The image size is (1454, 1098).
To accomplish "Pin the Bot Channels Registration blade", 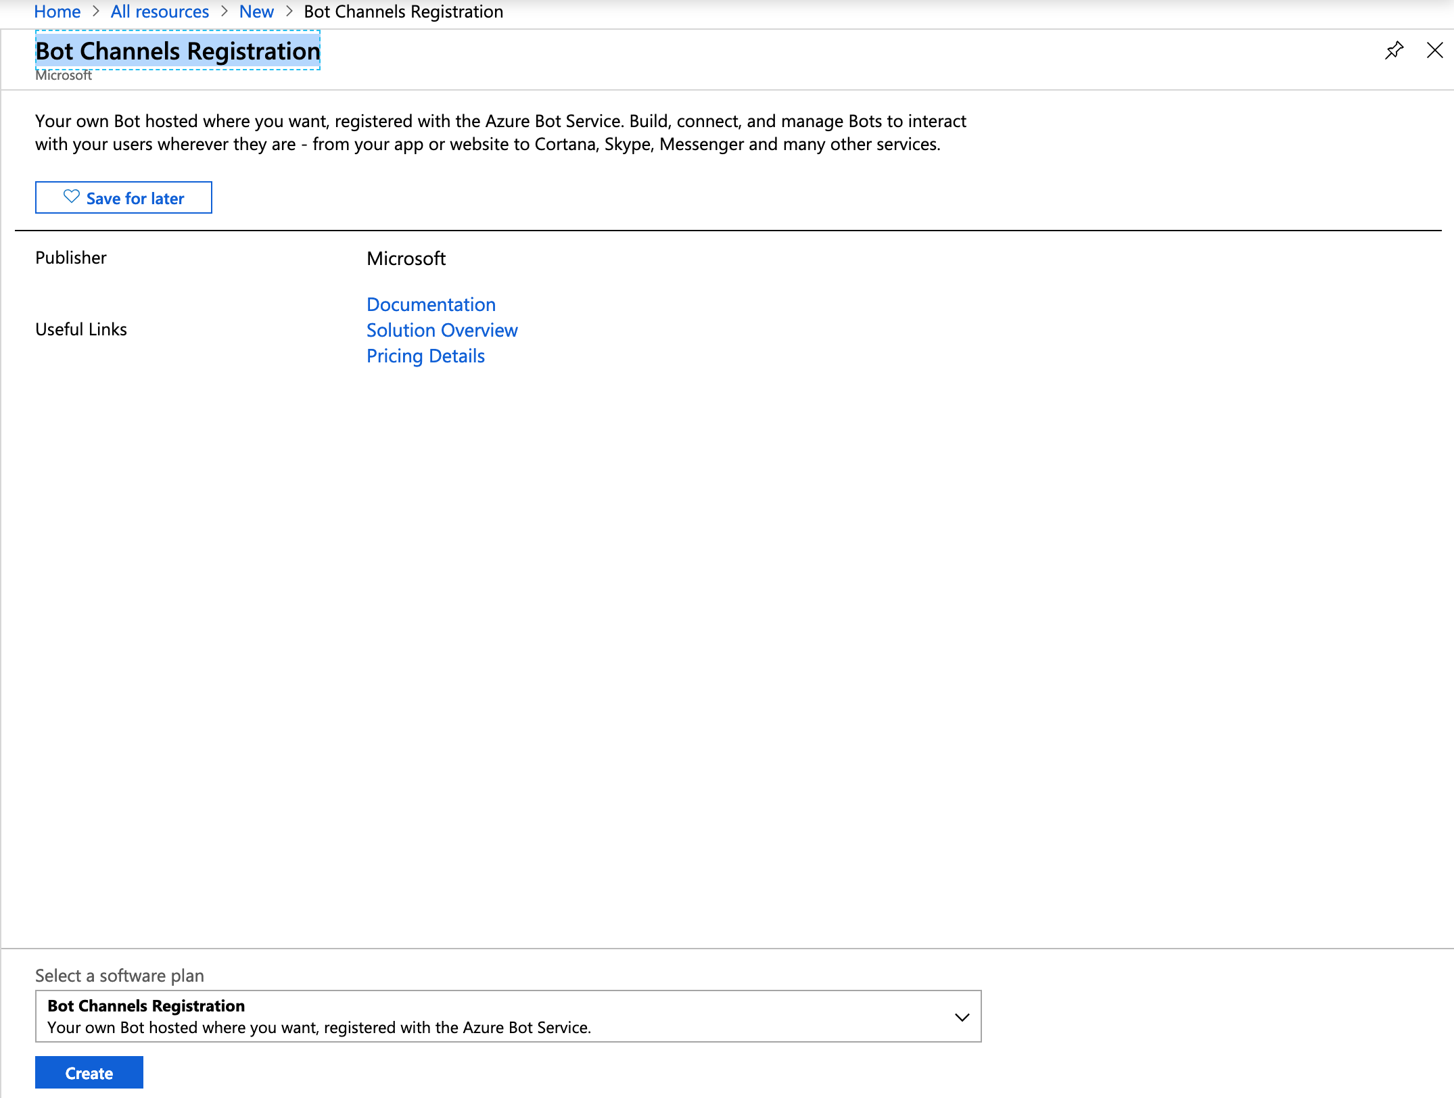I will pyautogui.click(x=1394, y=51).
